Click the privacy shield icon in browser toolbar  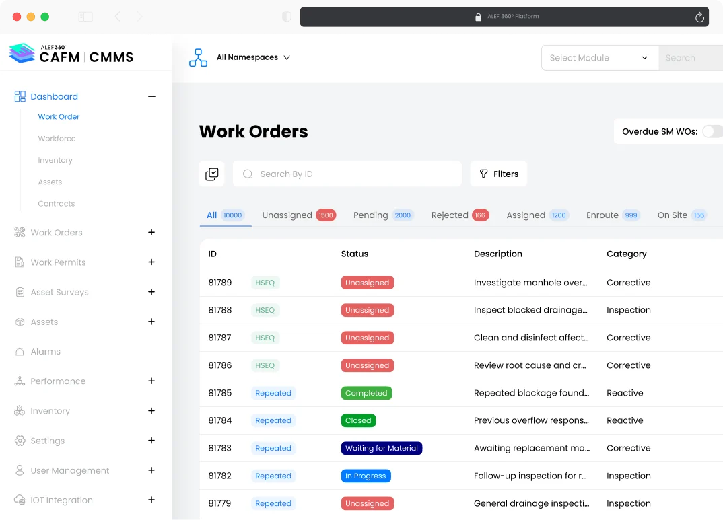[x=287, y=17]
